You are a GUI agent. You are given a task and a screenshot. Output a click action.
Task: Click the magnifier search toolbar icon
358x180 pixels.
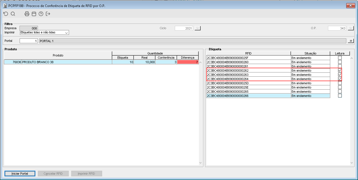(x=13, y=14)
